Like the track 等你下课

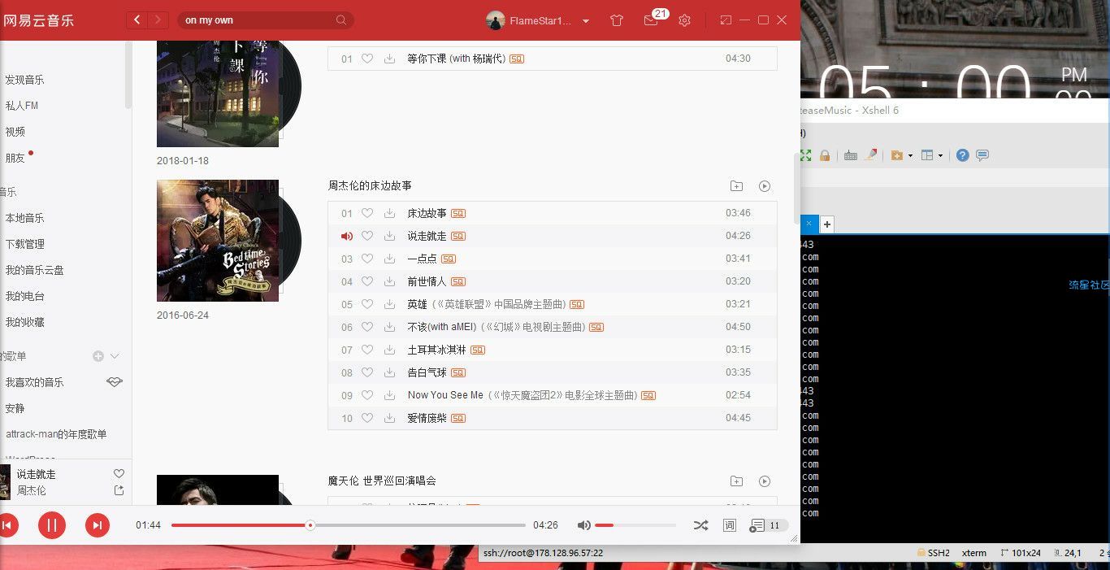point(367,59)
